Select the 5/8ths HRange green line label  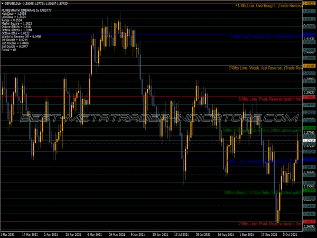pos(262,130)
